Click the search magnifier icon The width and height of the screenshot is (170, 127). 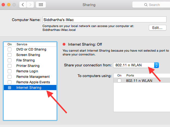(146, 5)
